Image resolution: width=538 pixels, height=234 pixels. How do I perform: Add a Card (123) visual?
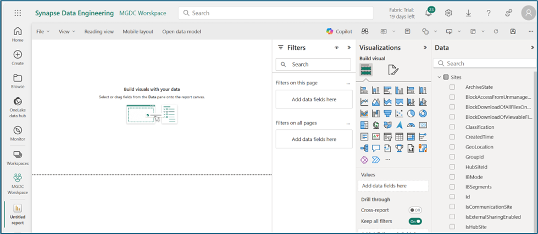423,125
